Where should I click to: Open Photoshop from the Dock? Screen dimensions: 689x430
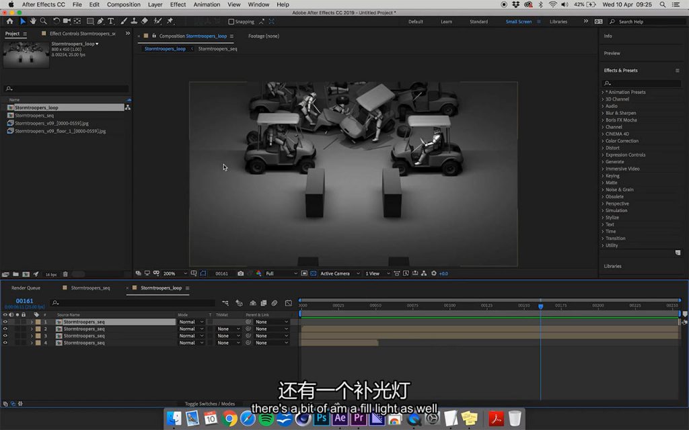coord(322,418)
